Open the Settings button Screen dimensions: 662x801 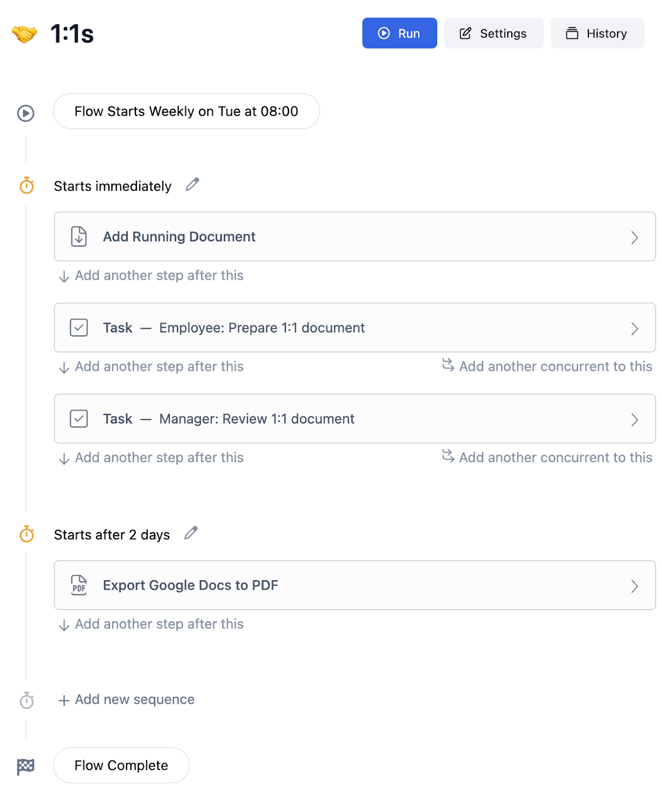point(494,34)
